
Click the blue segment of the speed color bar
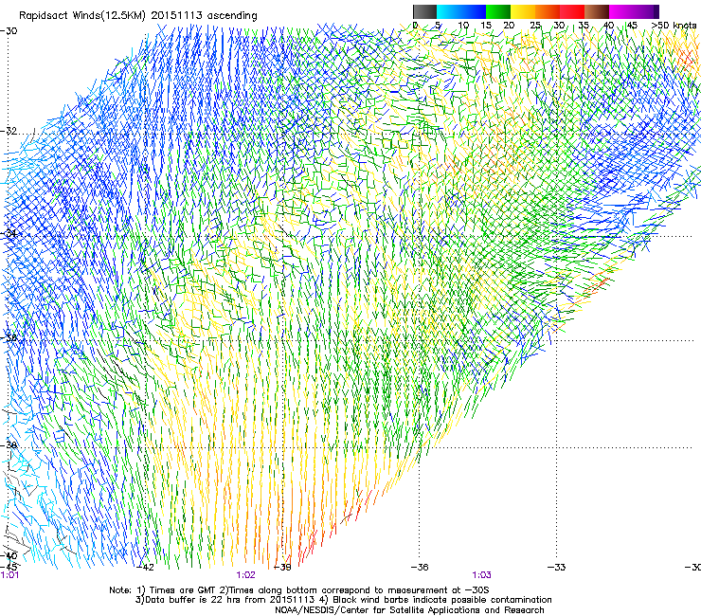tap(474, 11)
